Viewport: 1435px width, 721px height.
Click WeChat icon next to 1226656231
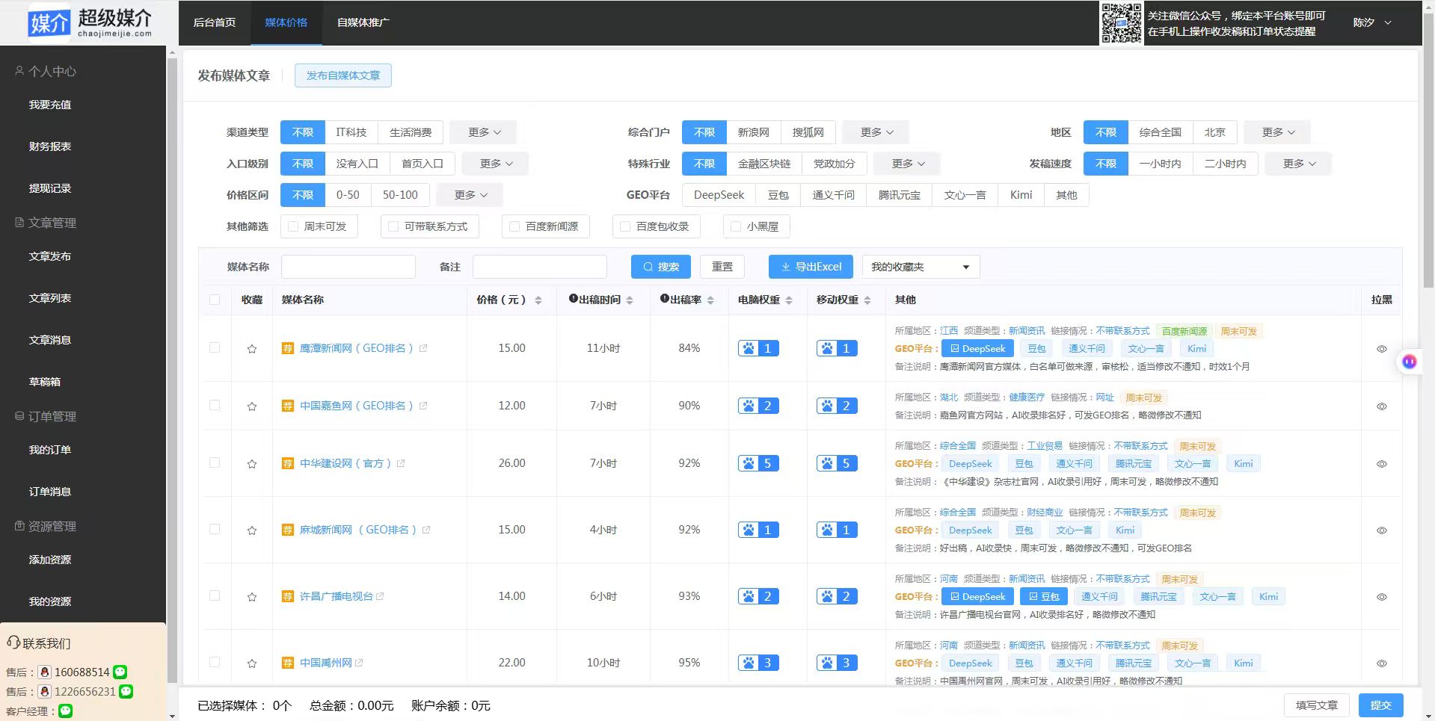(x=126, y=692)
